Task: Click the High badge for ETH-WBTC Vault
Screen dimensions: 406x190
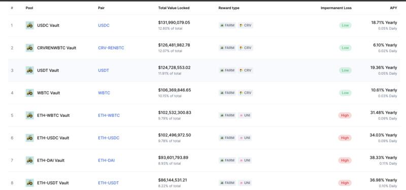Action: pyautogui.click(x=345, y=115)
